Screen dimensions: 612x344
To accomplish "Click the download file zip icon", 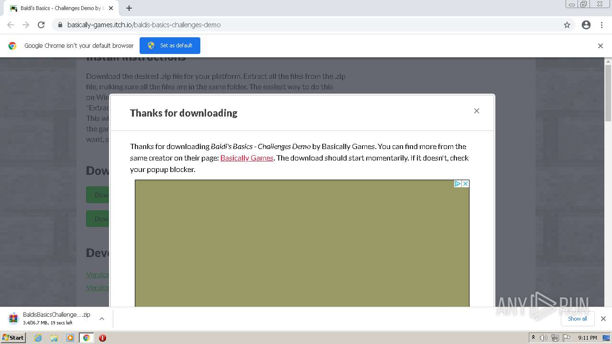I will tap(13, 318).
